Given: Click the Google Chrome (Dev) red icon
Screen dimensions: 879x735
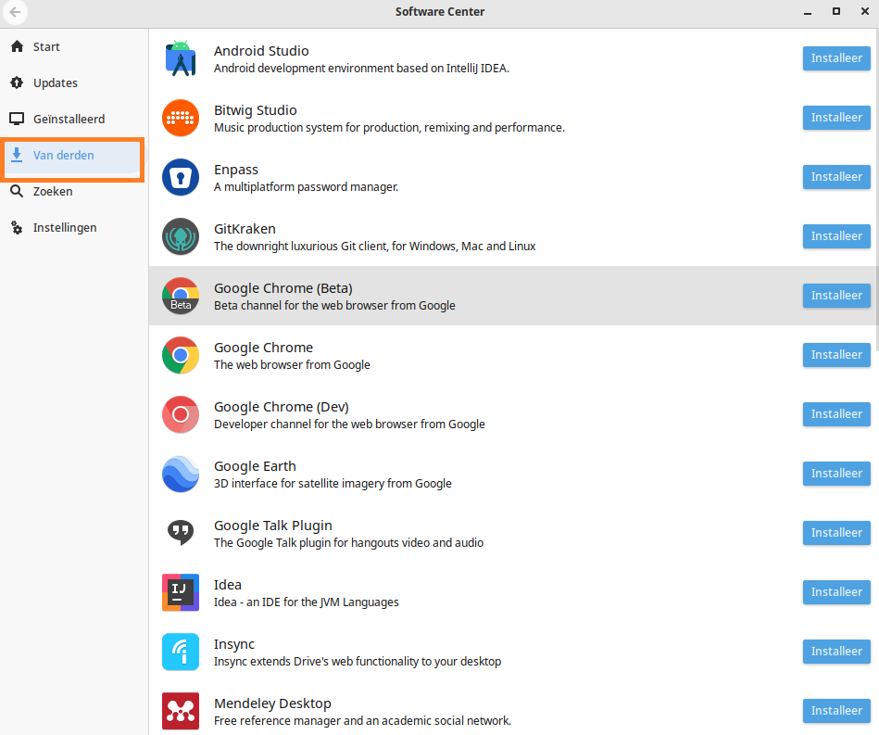Looking at the screenshot, I should click(x=181, y=414).
